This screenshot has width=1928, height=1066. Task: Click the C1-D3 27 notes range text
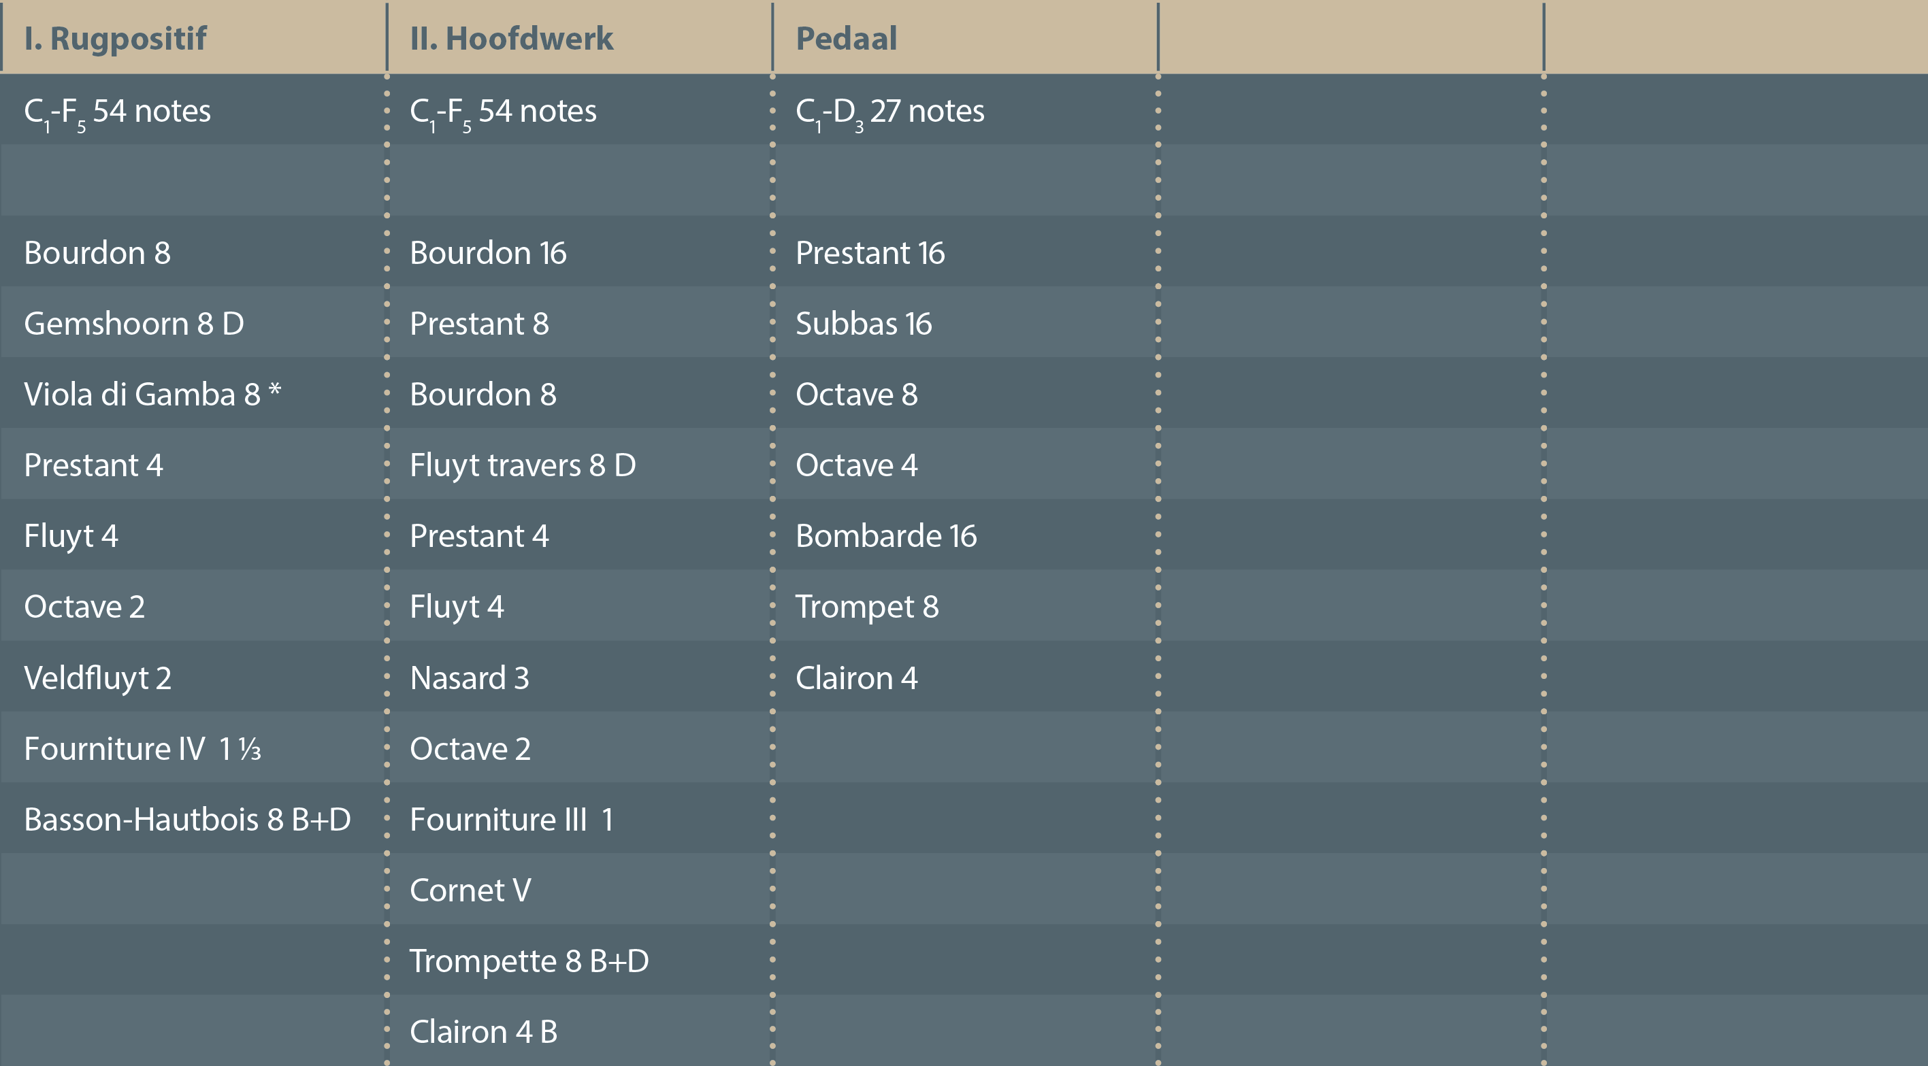click(x=890, y=112)
